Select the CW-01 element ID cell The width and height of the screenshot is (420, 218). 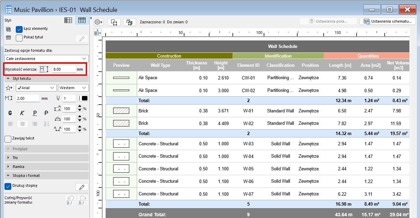click(248, 78)
